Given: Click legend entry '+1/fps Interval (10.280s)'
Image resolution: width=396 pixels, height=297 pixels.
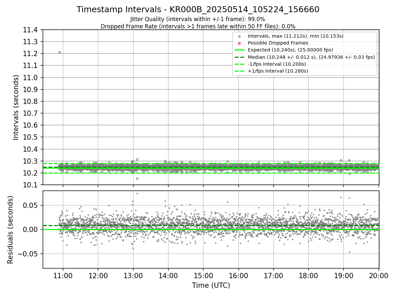Looking at the screenshot, I should 278,71.
